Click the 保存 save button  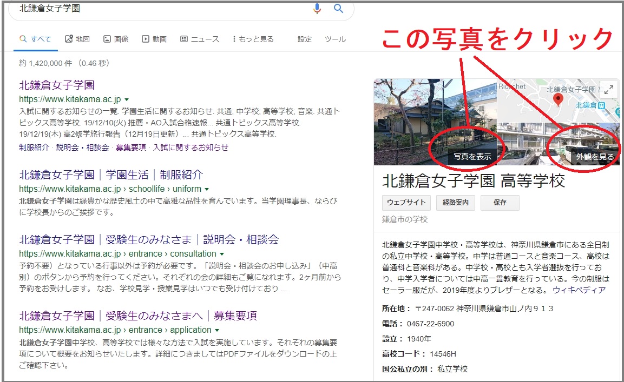(500, 202)
